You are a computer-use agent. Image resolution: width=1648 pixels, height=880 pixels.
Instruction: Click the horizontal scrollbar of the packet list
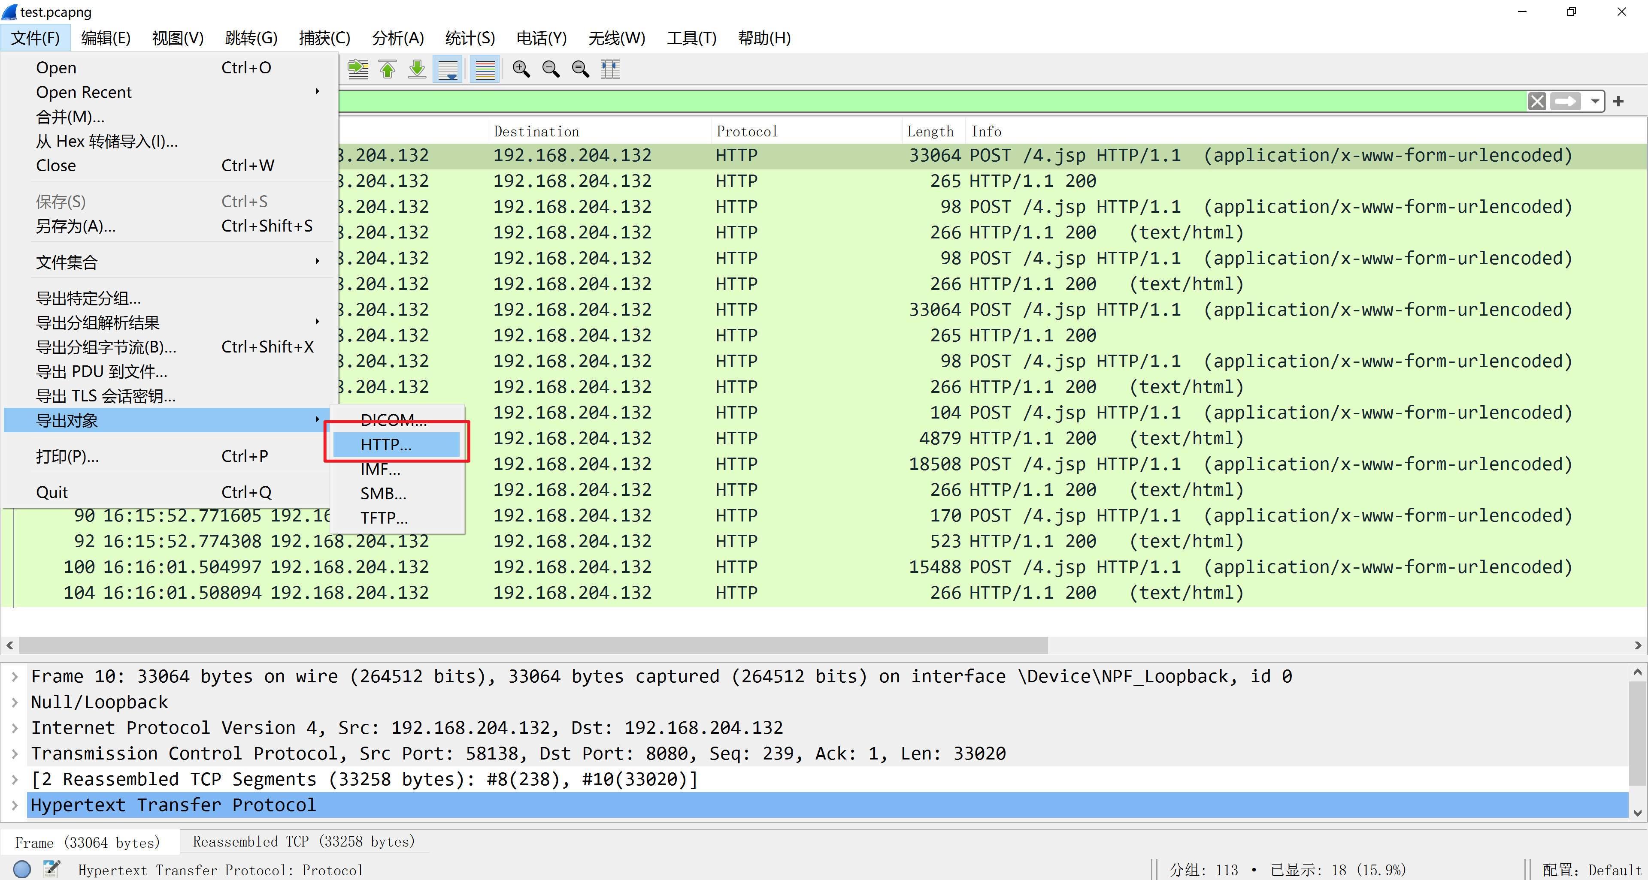533,645
